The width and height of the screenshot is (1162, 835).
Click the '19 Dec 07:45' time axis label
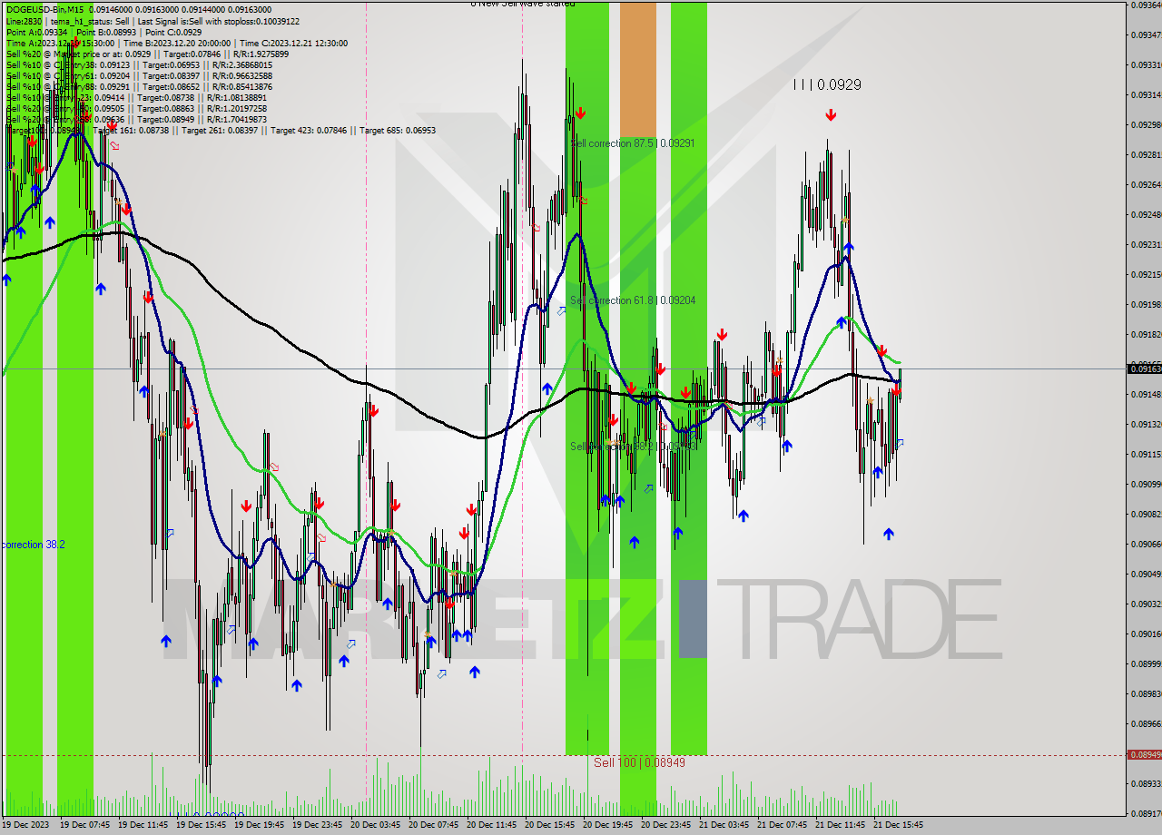84,825
